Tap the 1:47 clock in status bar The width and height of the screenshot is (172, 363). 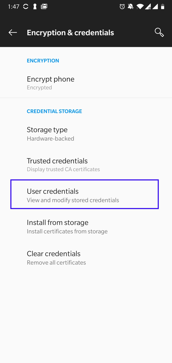click(14, 7)
